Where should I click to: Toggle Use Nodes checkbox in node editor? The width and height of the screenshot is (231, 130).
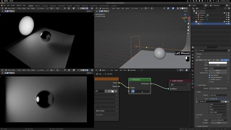pyautogui.click(x=128, y=70)
